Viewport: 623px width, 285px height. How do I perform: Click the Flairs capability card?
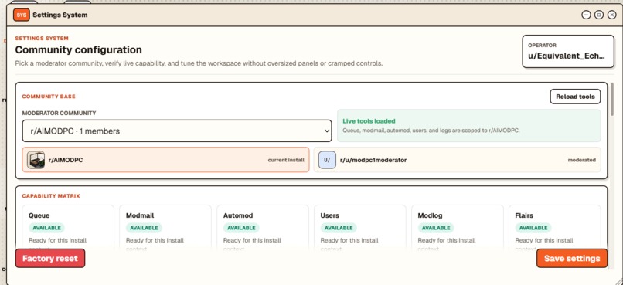click(x=555, y=229)
